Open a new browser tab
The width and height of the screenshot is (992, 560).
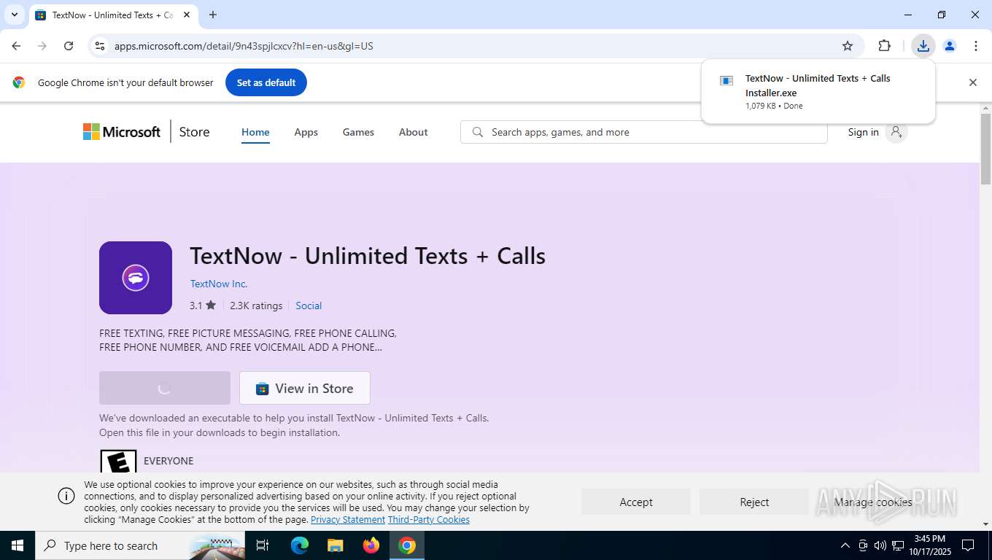click(x=213, y=15)
